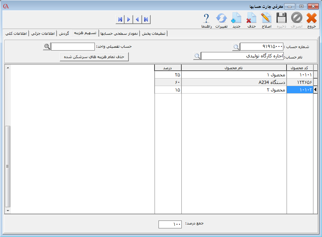Click magnifier next to نام حساب field
322x237 pixels.
197,56
